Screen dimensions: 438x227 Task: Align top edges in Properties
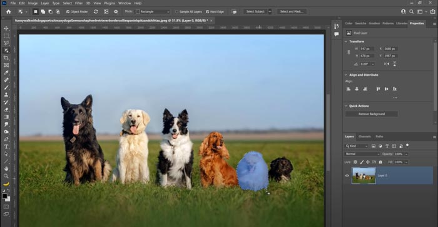point(378,89)
